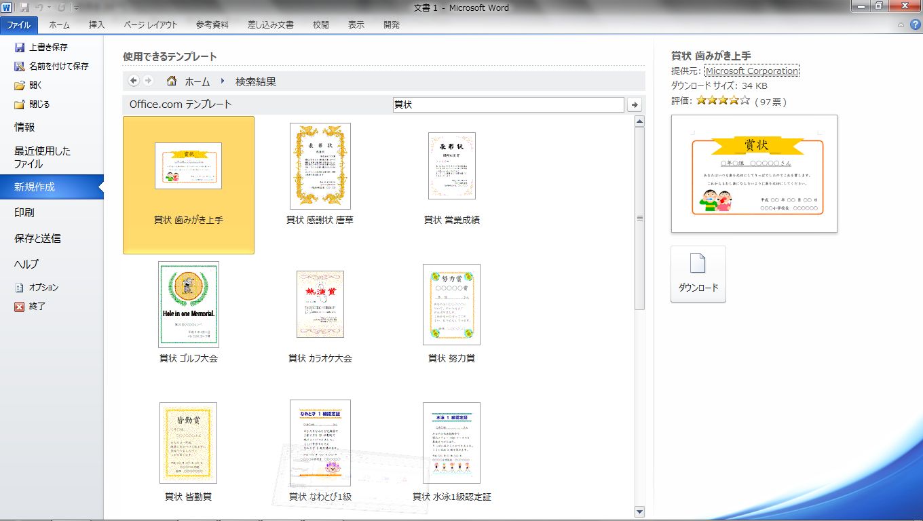Select the 賞状 営業成績 template
The image size is (923, 521).
[452, 180]
